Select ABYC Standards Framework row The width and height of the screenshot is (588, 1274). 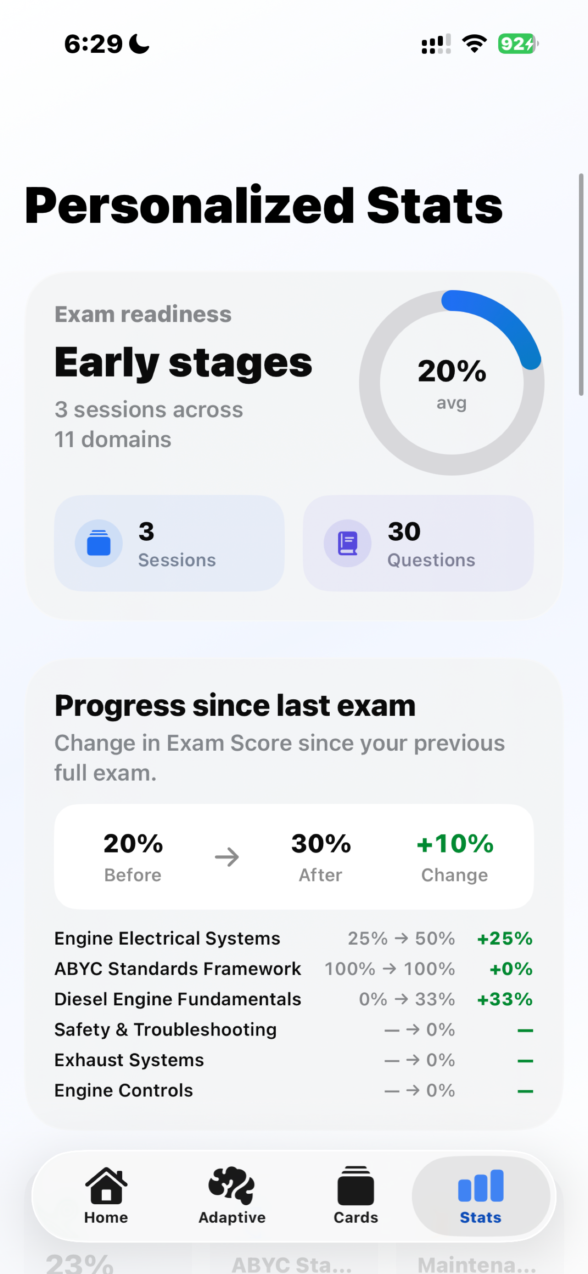pyautogui.click(x=294, y=969)
